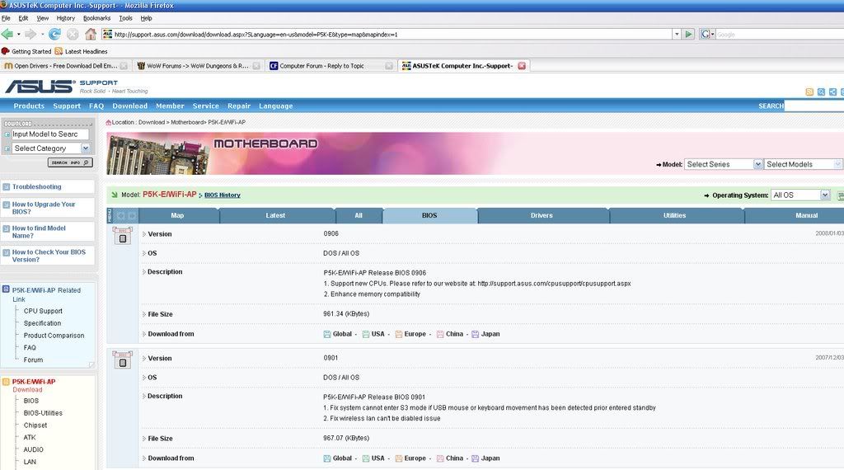Download BIOS 0906 from Europe server

click(x=410, y=334)
